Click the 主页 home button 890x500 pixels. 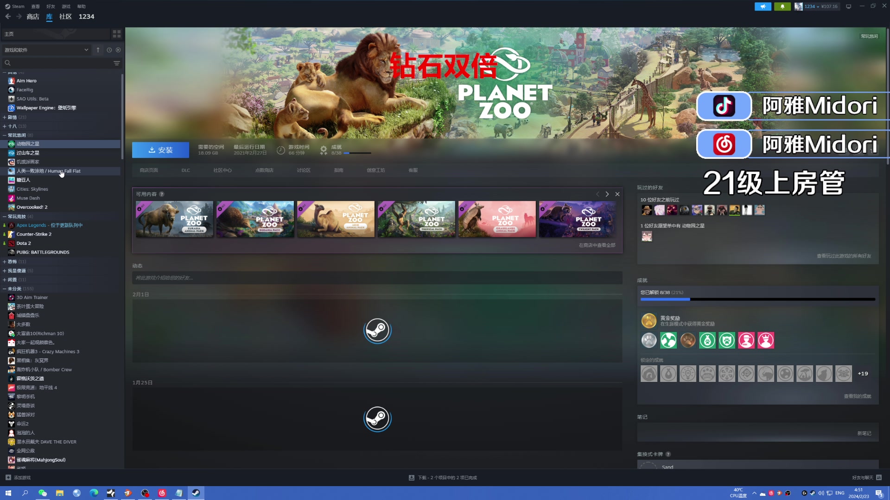[x=55, y=34]
